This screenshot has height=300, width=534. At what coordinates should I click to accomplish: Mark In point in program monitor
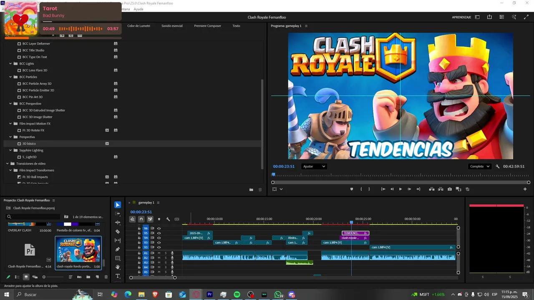point(361,189)
